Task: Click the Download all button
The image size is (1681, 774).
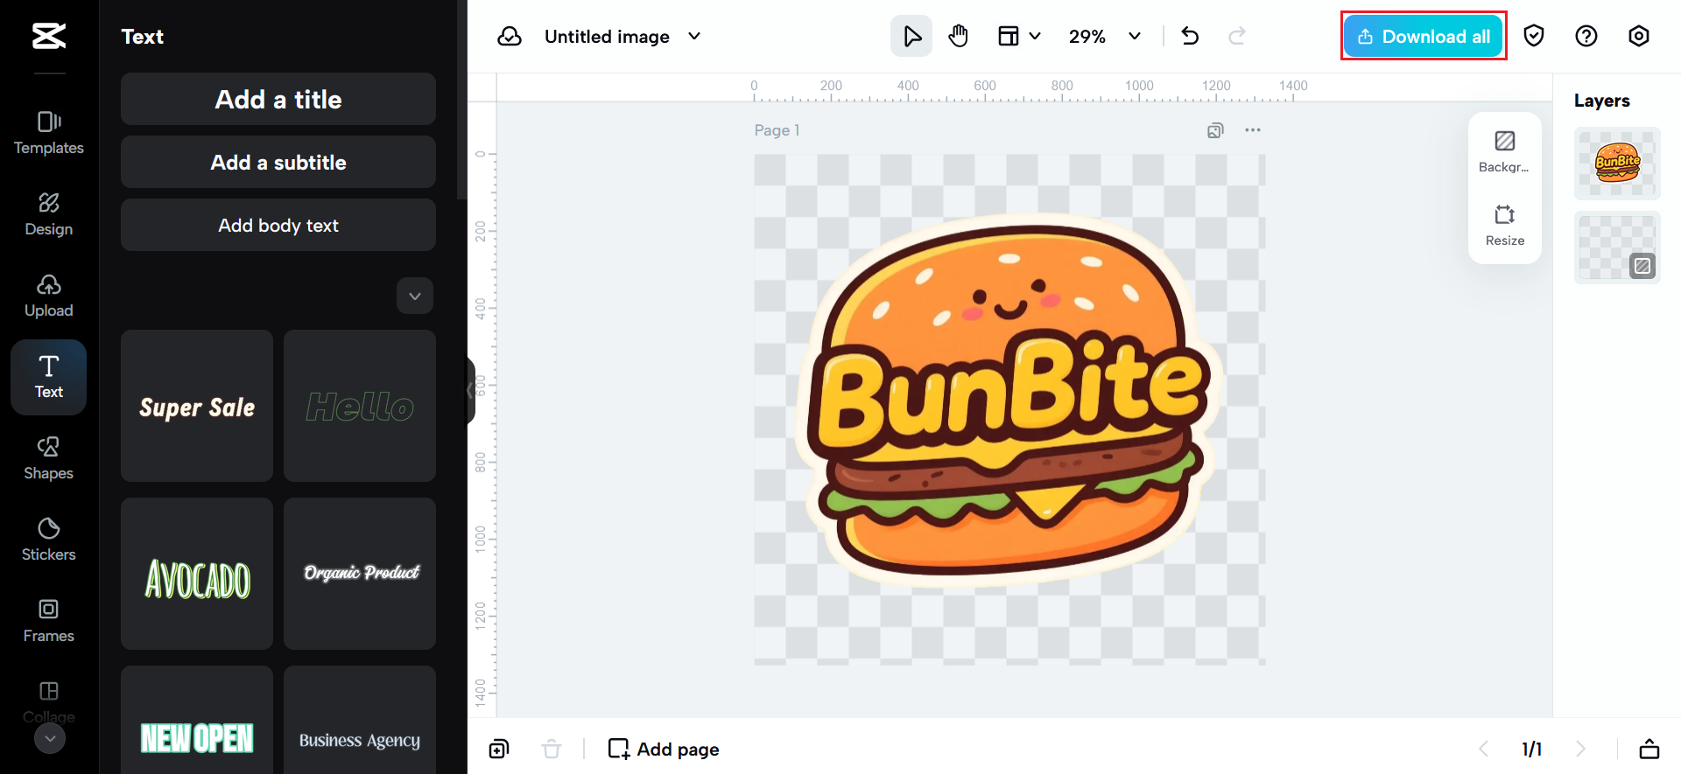Action: (1423, 37)
